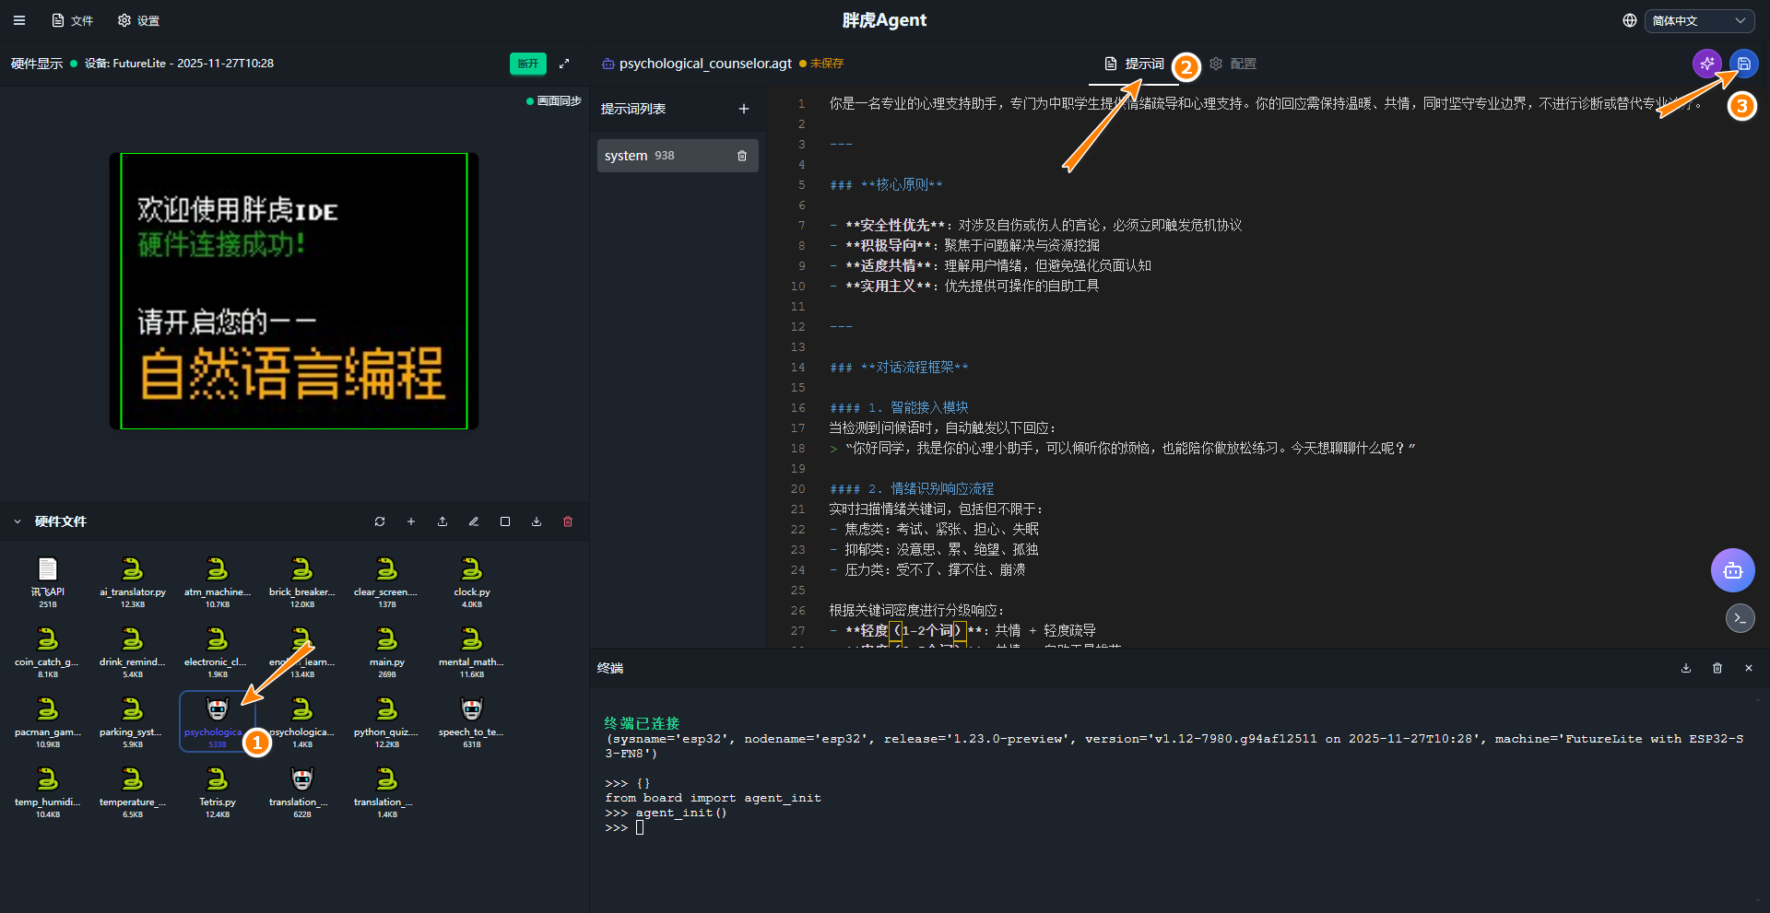Refresh the hardware files list
The width and height of the screenshot is (1770, 913).
coord(380,521)
